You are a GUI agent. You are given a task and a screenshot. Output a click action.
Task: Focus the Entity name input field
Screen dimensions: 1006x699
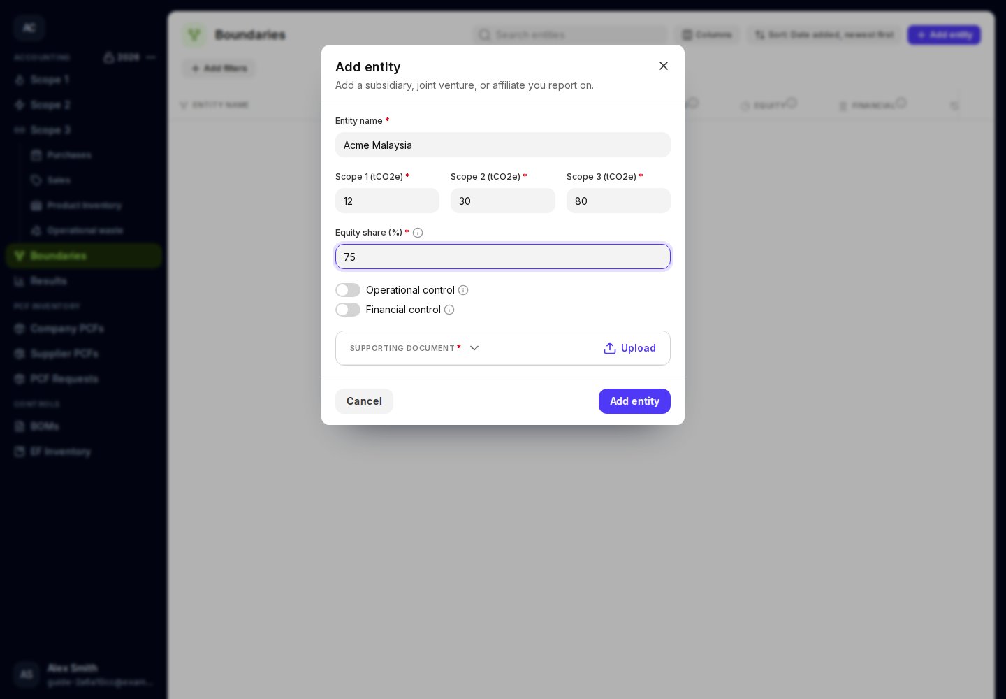coord(503,145)
